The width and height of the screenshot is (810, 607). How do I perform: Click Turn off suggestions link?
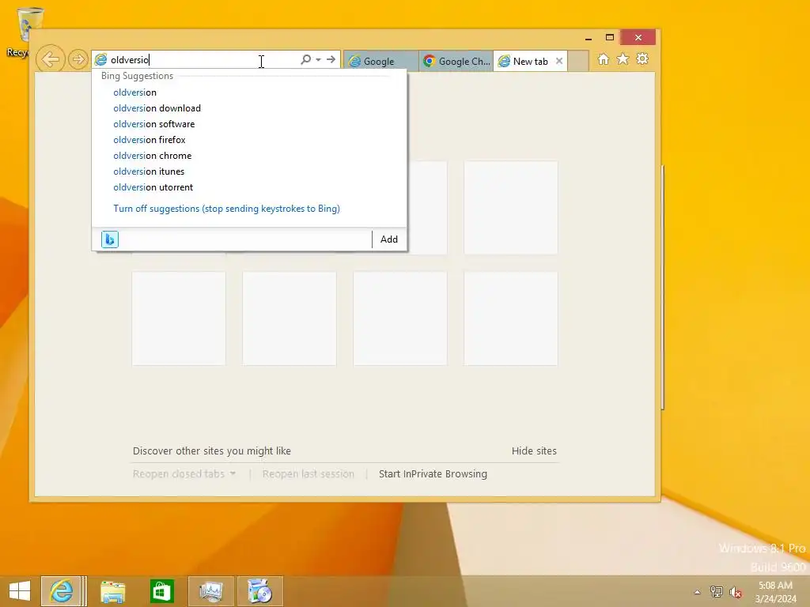[x=226, y=209]
